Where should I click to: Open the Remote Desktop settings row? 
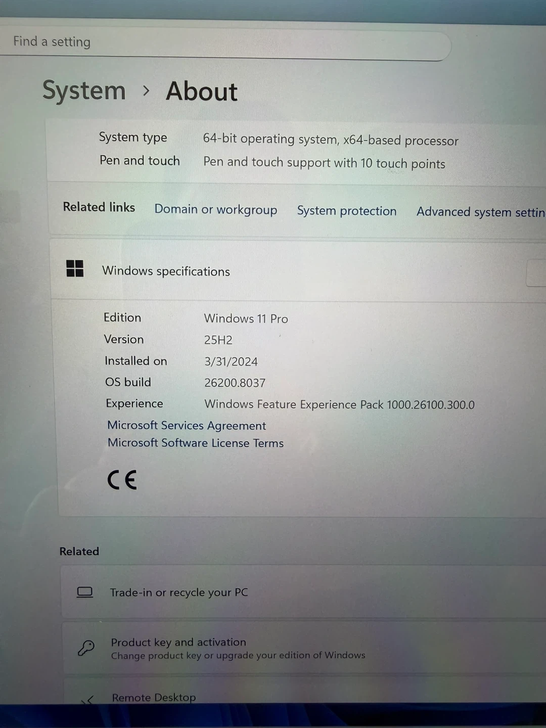(x=303, y=697)
